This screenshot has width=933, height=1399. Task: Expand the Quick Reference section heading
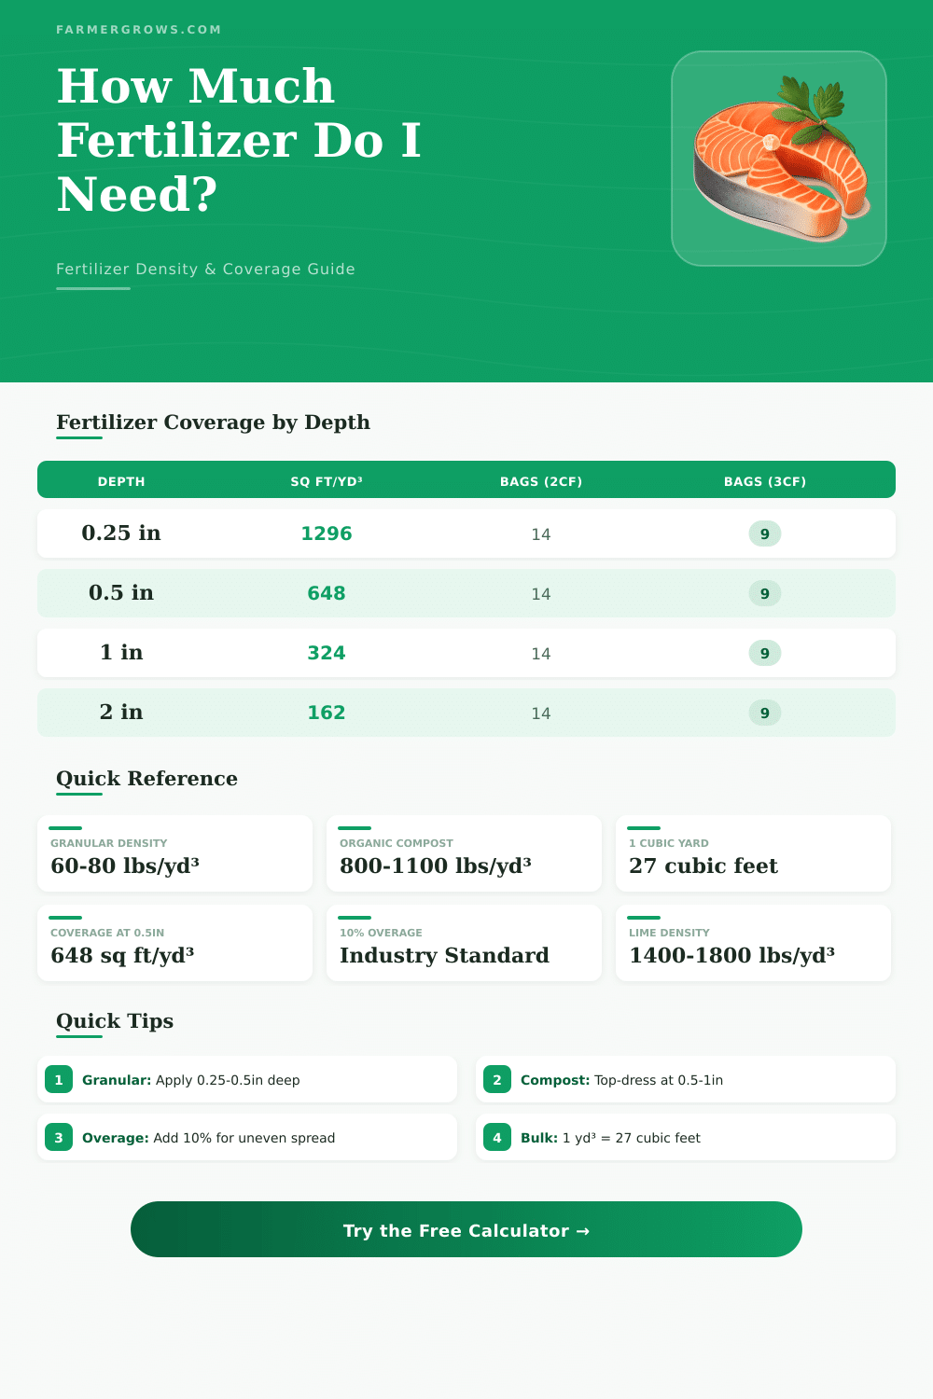point(146,779)
